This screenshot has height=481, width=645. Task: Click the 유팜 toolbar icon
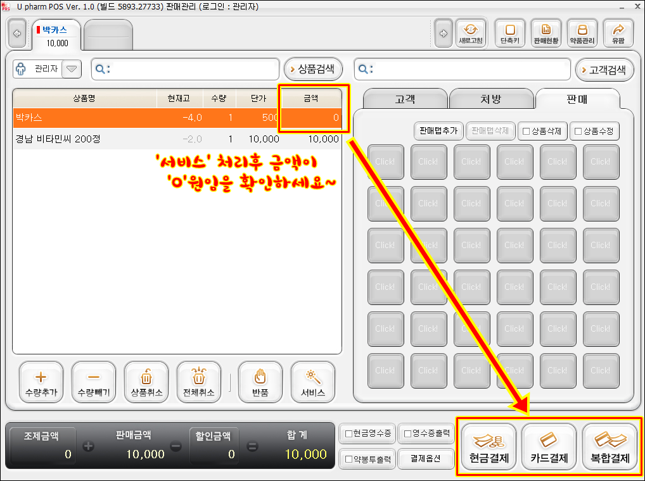(x=618, y=34)
